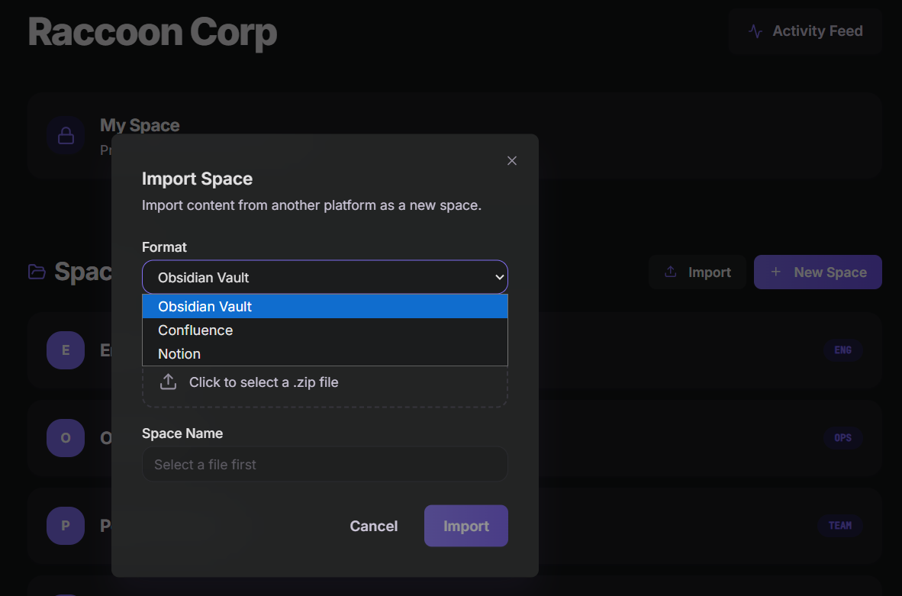Image resolution: width=902 pixels, height=596 pixels.
Task: Click the OPS tag badge
Action: [x=842, y=438]
